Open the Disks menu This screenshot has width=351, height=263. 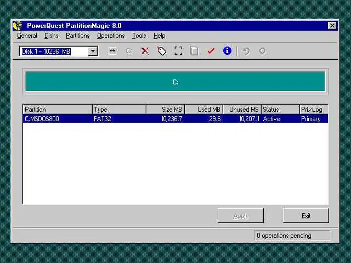click(52, 36)
